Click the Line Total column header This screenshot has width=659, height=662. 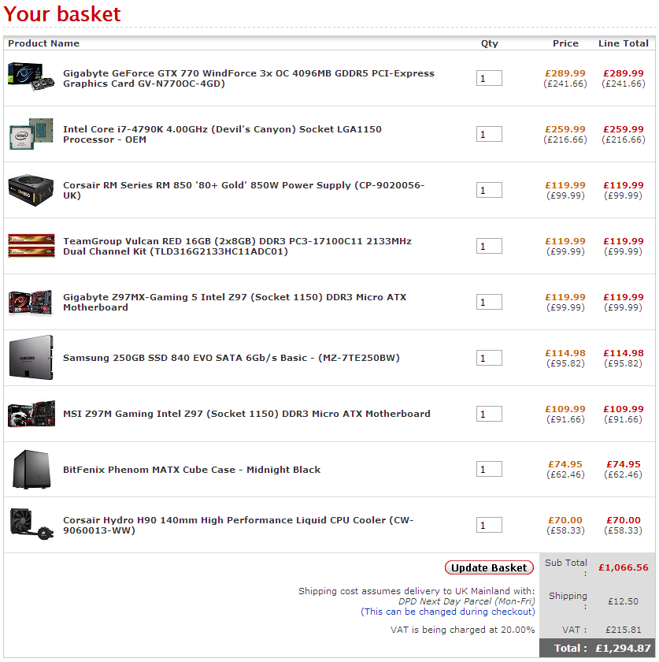tap(623, 43)
